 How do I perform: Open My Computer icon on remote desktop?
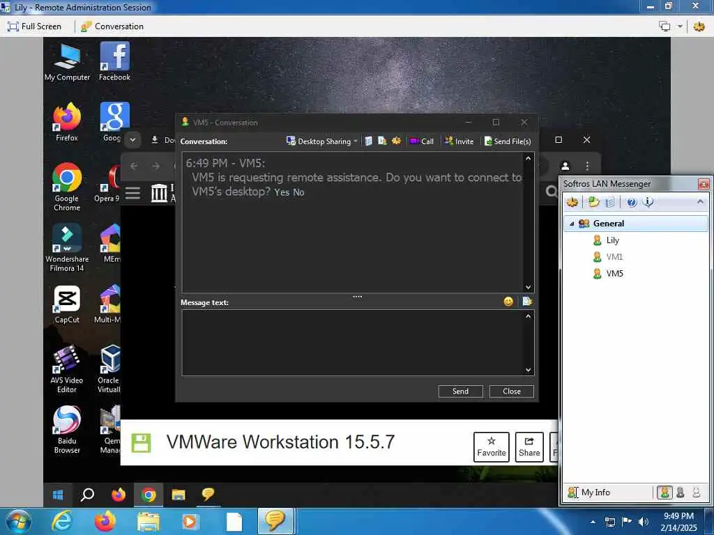[68, 62]
